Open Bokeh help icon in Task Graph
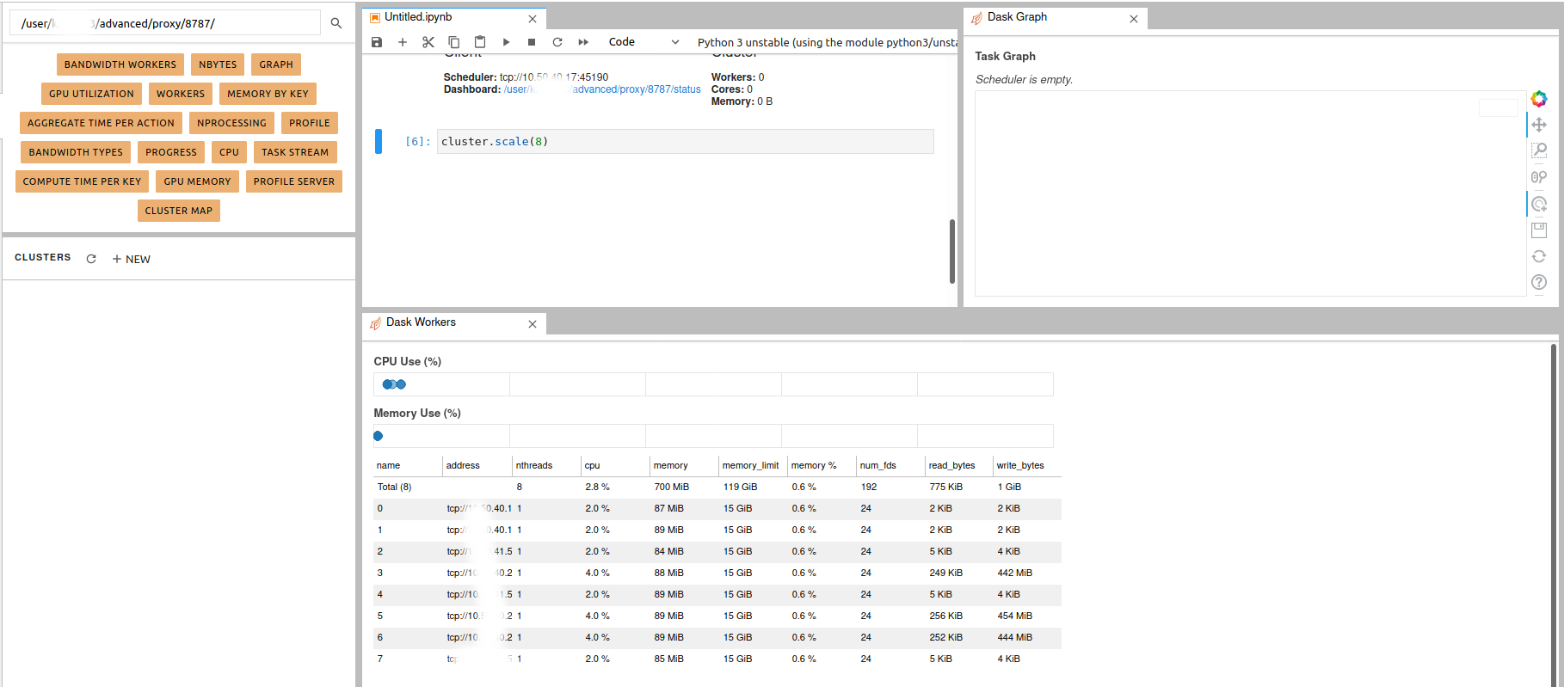 click(1539, 282)
